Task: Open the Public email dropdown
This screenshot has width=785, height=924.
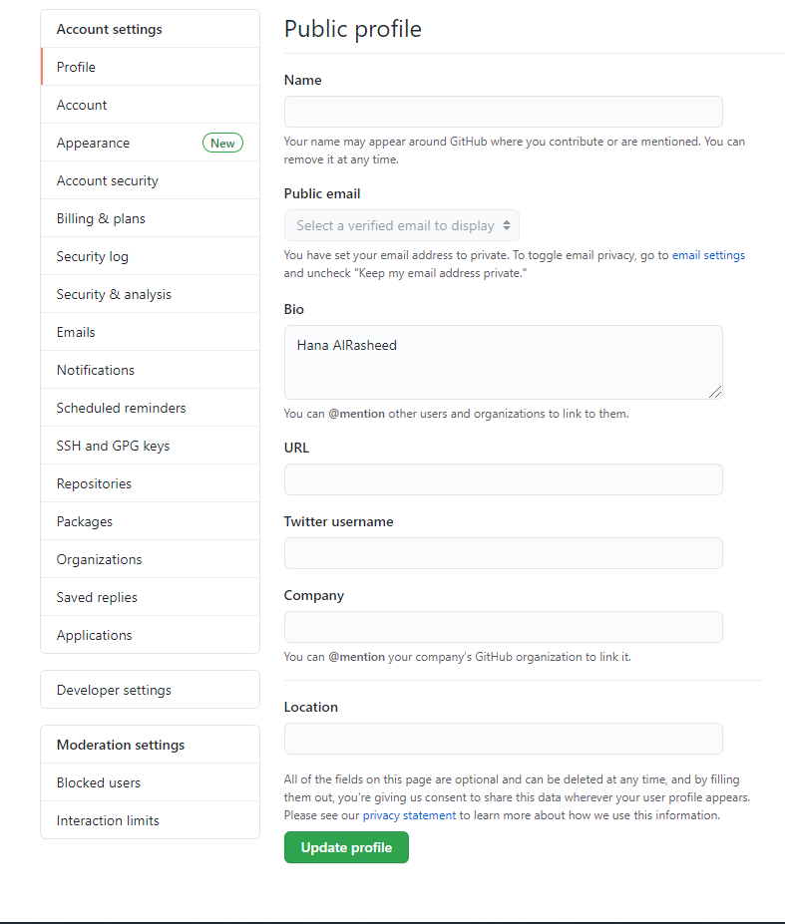Action: coord(402,225)
